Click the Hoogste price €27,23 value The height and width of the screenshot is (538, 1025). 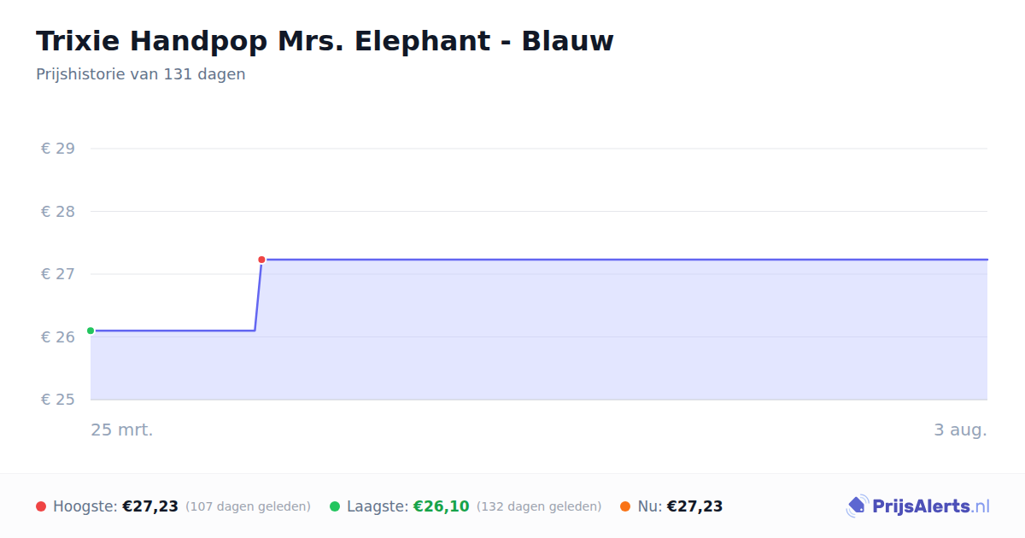coord(150,506)
